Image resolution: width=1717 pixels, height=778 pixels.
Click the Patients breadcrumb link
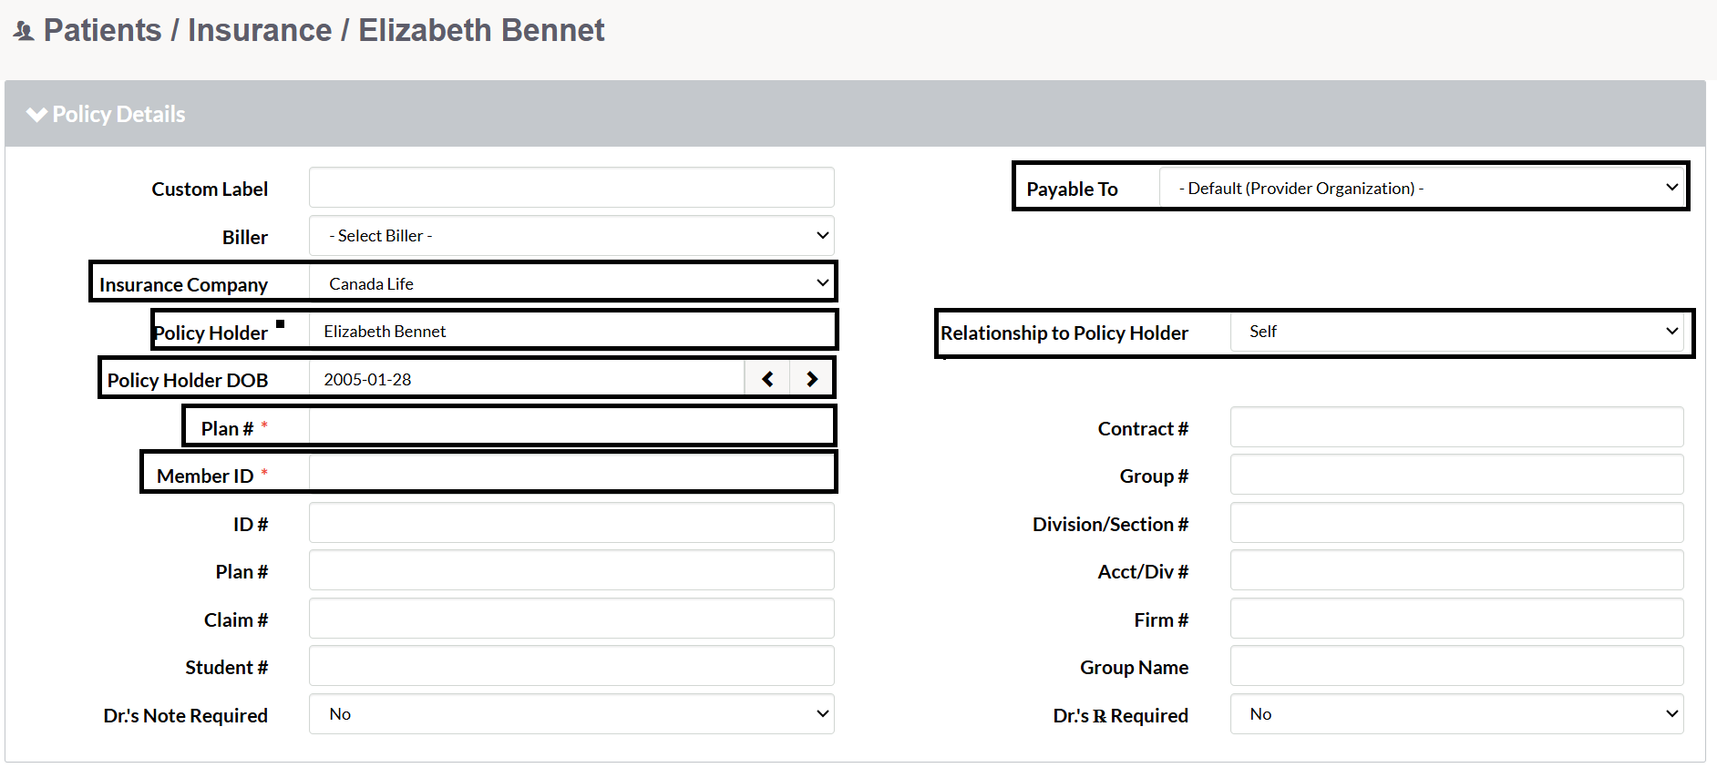click(102, 30)
